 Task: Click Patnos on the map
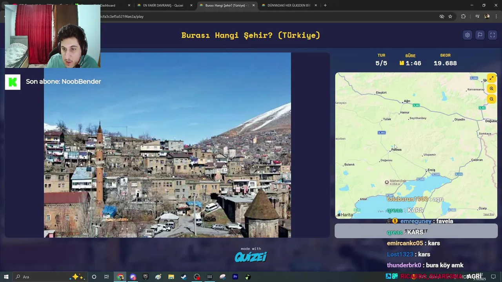[396, 150]
